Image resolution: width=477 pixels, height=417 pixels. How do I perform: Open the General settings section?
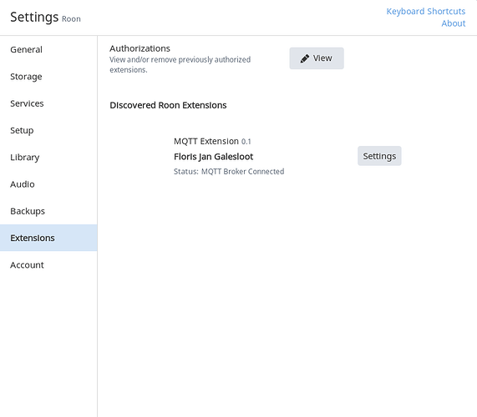[x=48, y=49]
